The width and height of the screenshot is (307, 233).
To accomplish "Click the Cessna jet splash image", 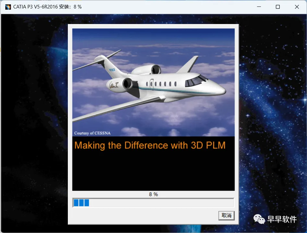I will click(153, 82).
